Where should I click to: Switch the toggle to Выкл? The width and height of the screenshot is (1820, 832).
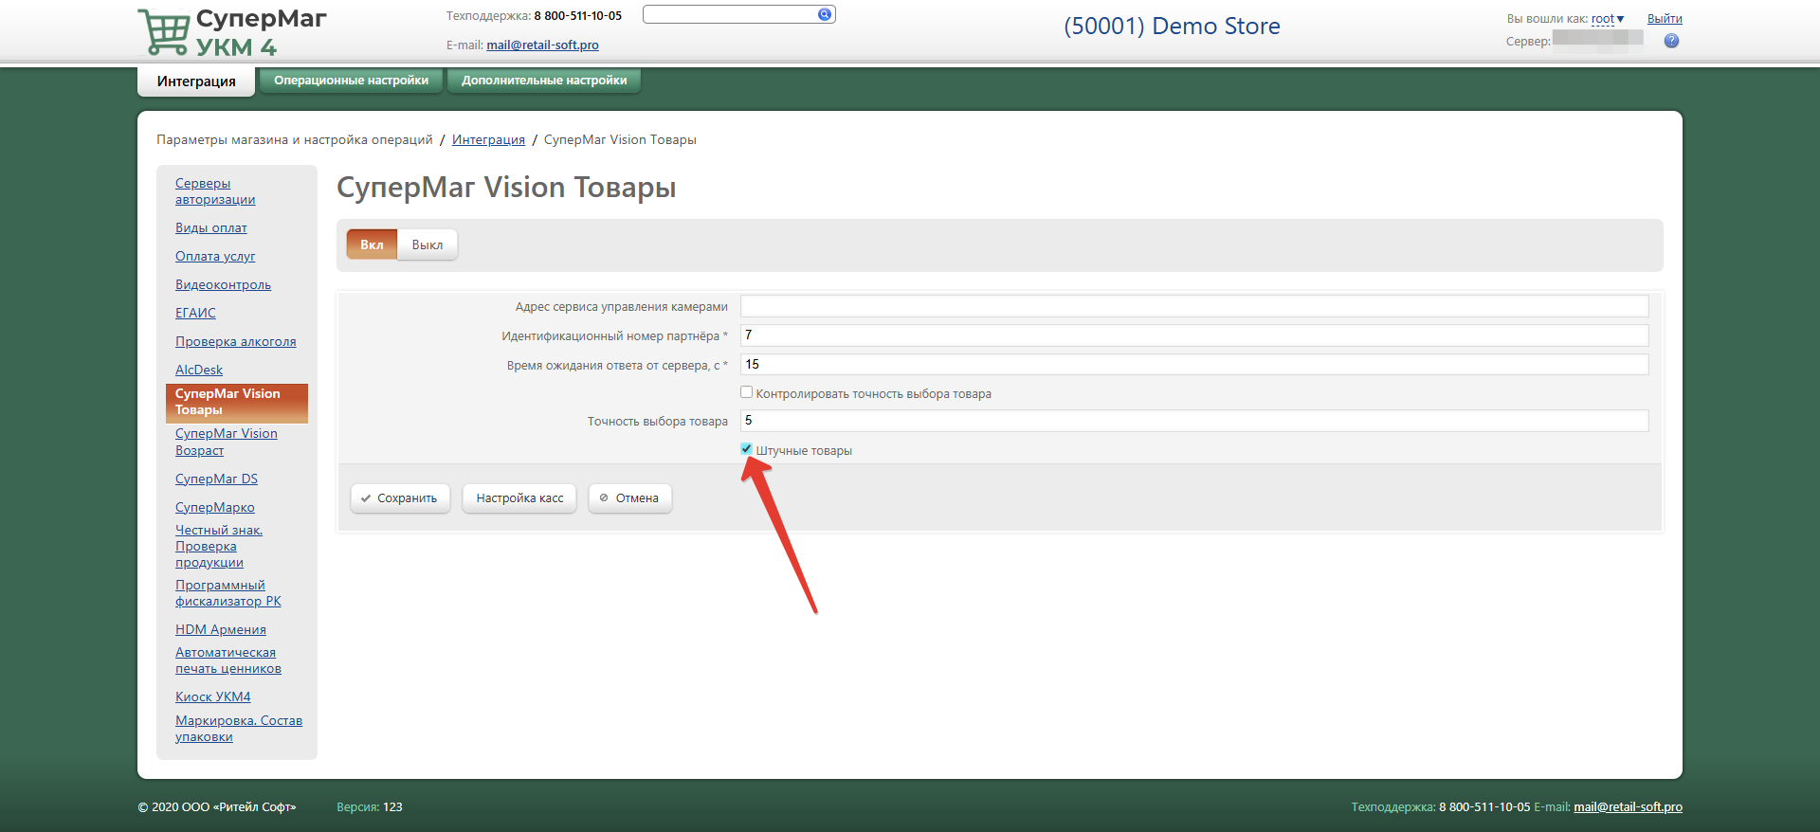pyautogui.click(x=428, y=244)
